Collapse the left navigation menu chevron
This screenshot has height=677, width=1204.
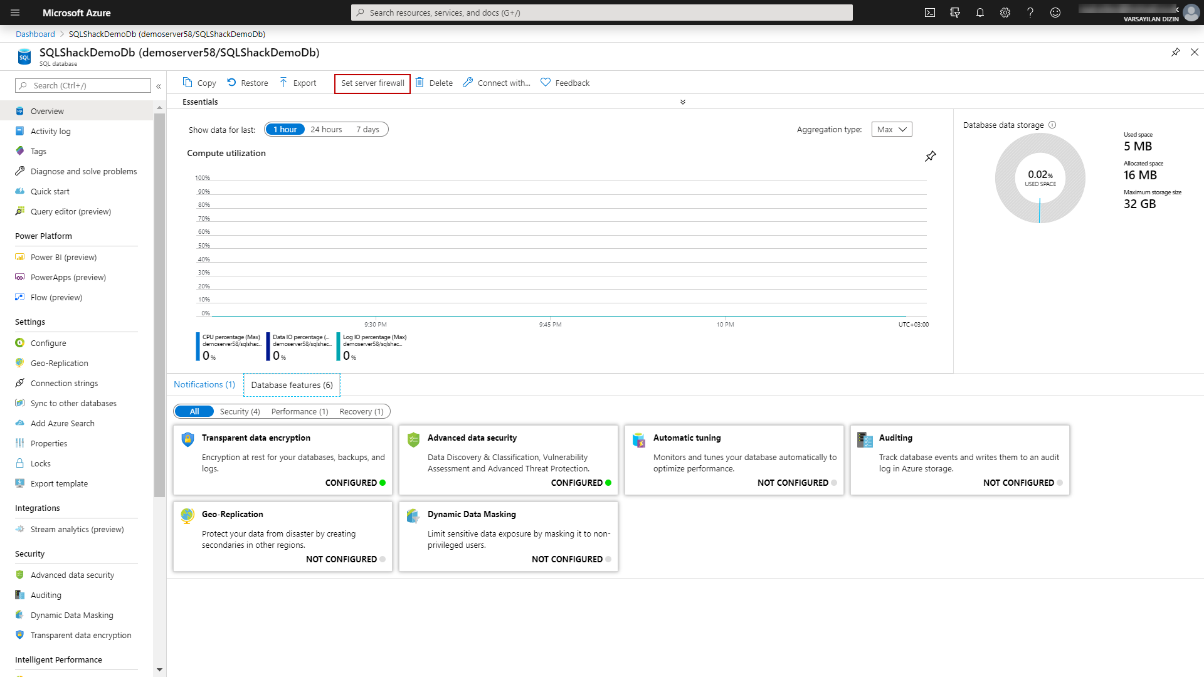[159, 86]
